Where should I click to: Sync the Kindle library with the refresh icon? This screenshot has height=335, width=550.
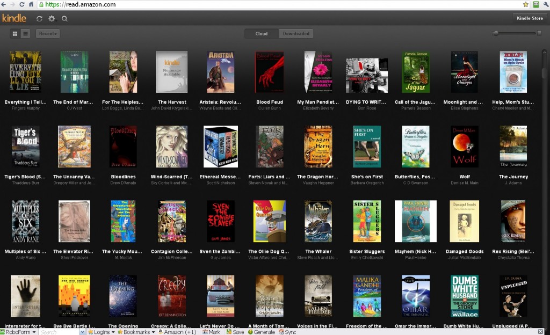click(x=39, y=19)
